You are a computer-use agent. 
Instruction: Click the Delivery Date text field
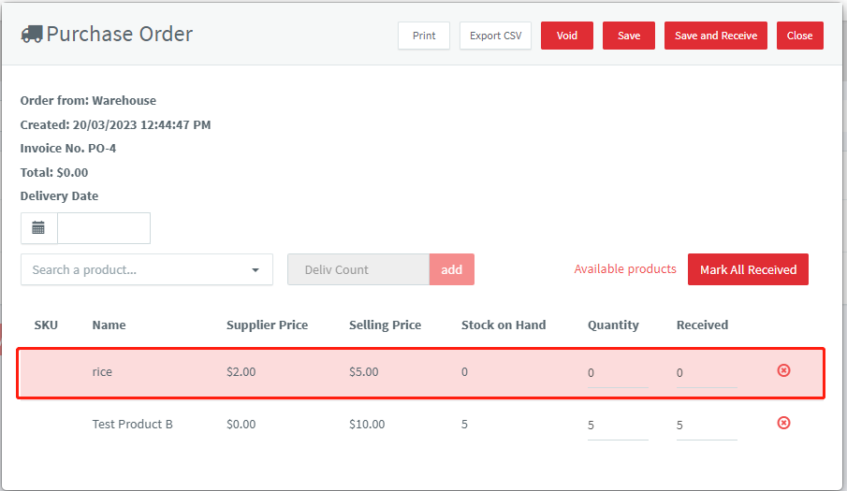pos(104,227)
